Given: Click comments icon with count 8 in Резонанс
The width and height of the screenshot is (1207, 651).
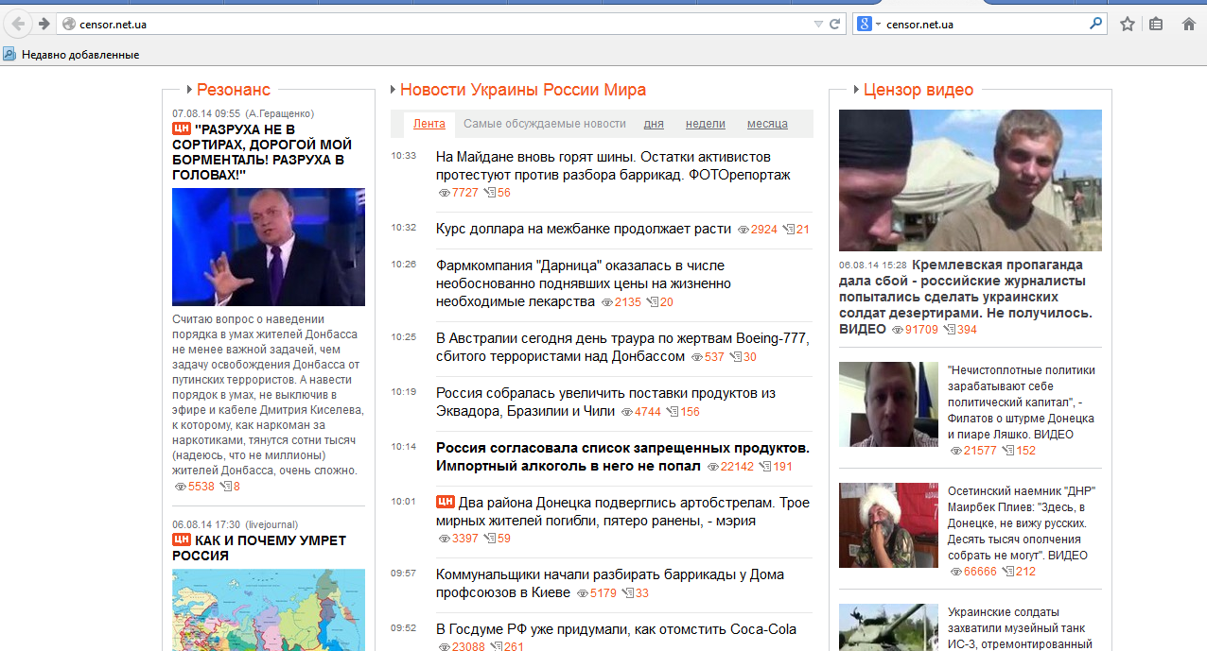Looking at the screenshot, I should tap(225, 487).
